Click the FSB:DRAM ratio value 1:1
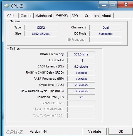 [81, 60]
